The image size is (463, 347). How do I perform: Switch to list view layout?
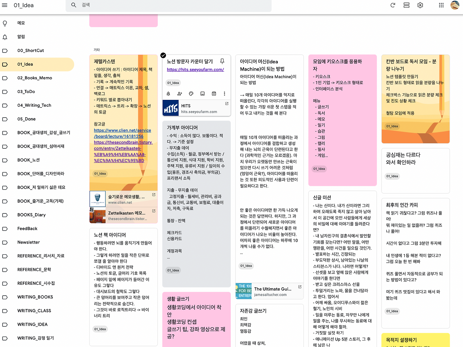(x=407, y=5)
